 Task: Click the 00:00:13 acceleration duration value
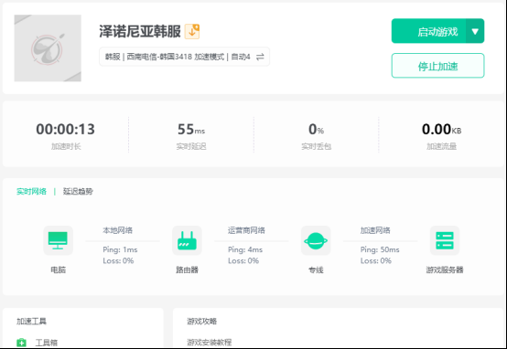pos(66,129)
